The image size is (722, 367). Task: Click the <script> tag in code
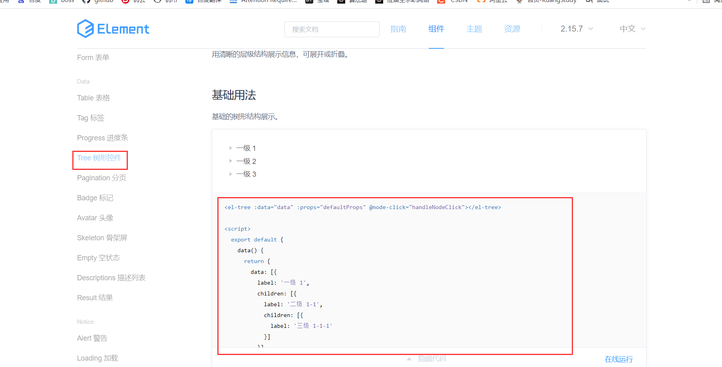[x=237, y=229]
